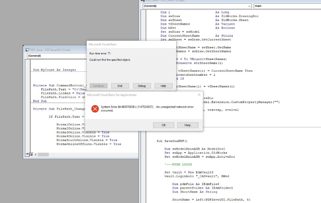Click the 'Dim MyCount As Integer' line

coord(55,70)
